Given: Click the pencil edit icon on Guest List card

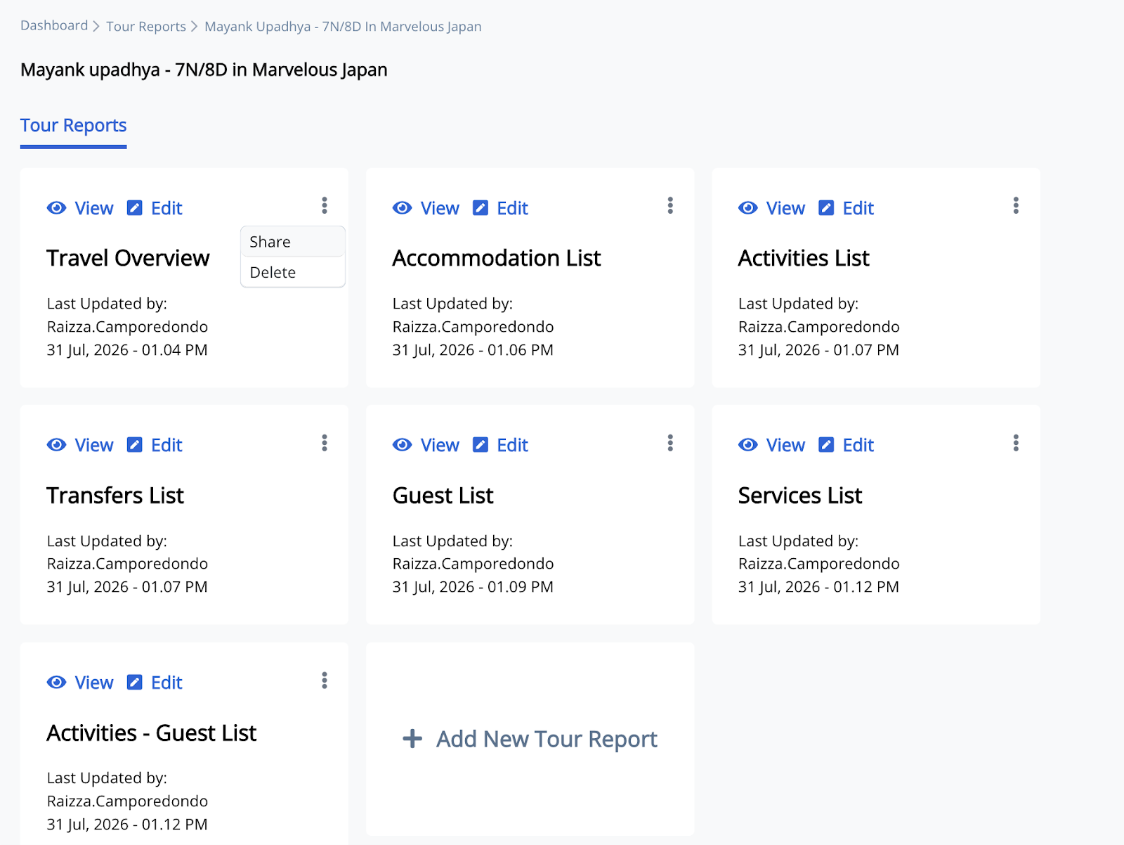Looking at the screenshot, I should click(480, 445).
